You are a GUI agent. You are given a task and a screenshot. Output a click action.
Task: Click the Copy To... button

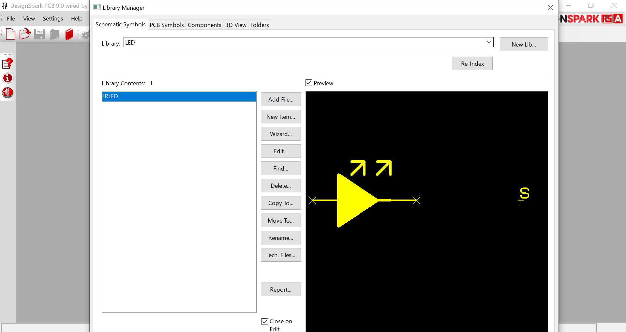point(281,203)
